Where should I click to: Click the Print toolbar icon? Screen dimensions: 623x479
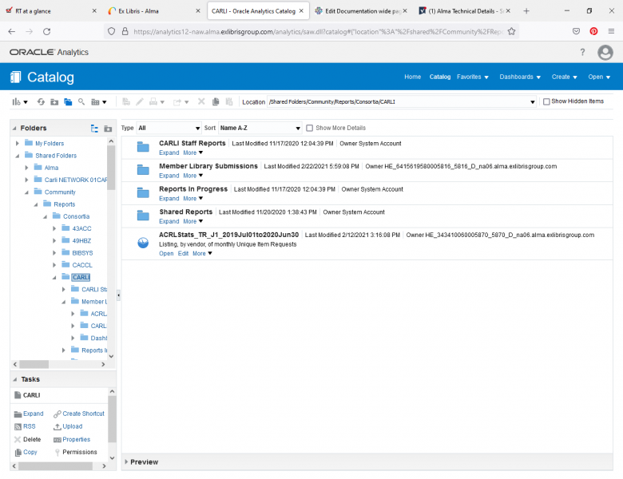(x=157, y=102)
